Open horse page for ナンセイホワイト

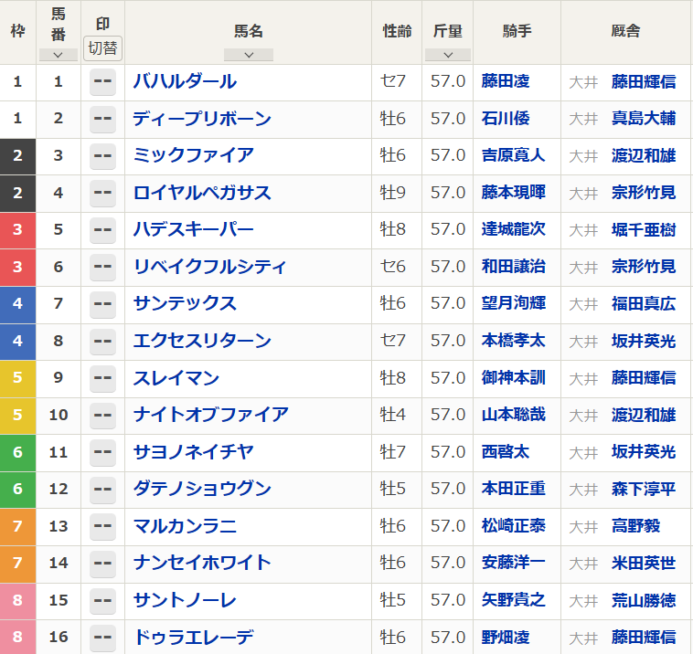[x=202, y=563]
